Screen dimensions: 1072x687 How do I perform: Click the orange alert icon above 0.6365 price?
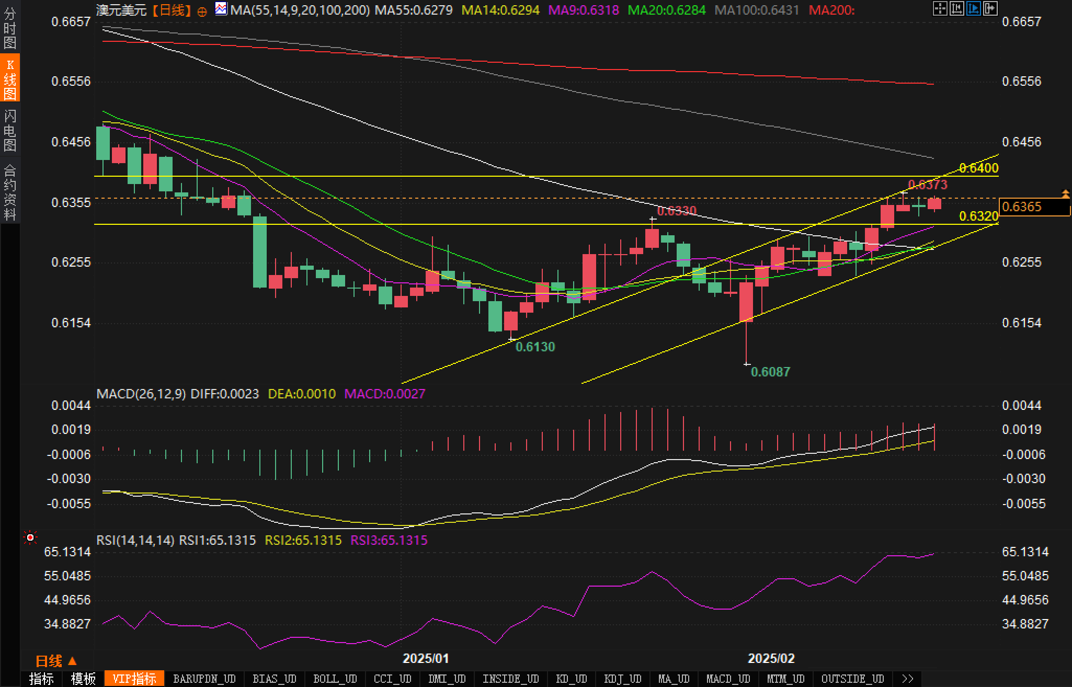(x=1066, y=194)
